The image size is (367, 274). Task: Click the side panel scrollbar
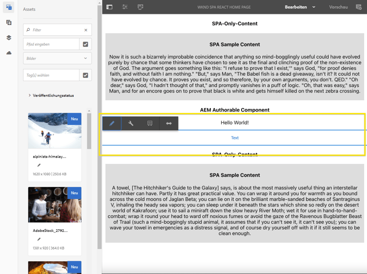coord(99,126)
